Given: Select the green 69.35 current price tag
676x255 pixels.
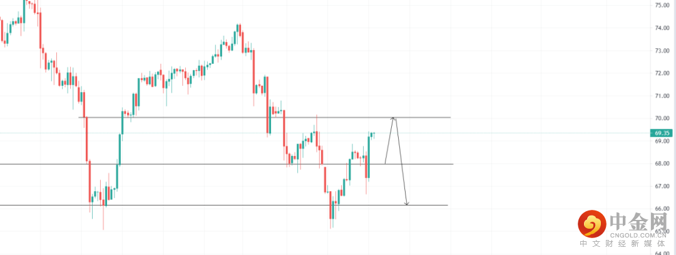Looking at the screenshot, I should (x=661, y=133).
